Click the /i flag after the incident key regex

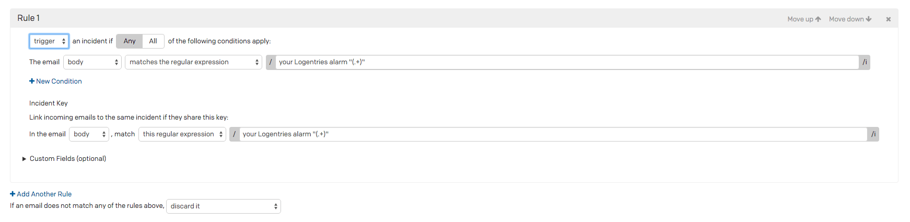pyautogui.click(x=873, y=134)
